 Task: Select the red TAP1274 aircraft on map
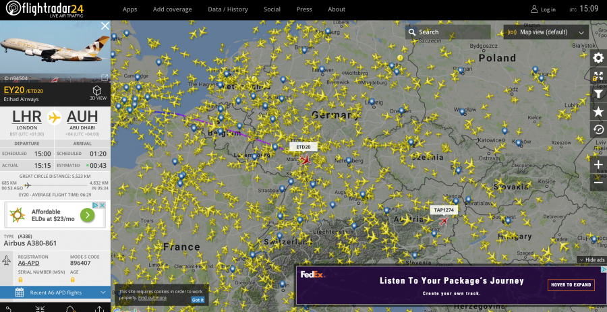[x=443, y=221]
